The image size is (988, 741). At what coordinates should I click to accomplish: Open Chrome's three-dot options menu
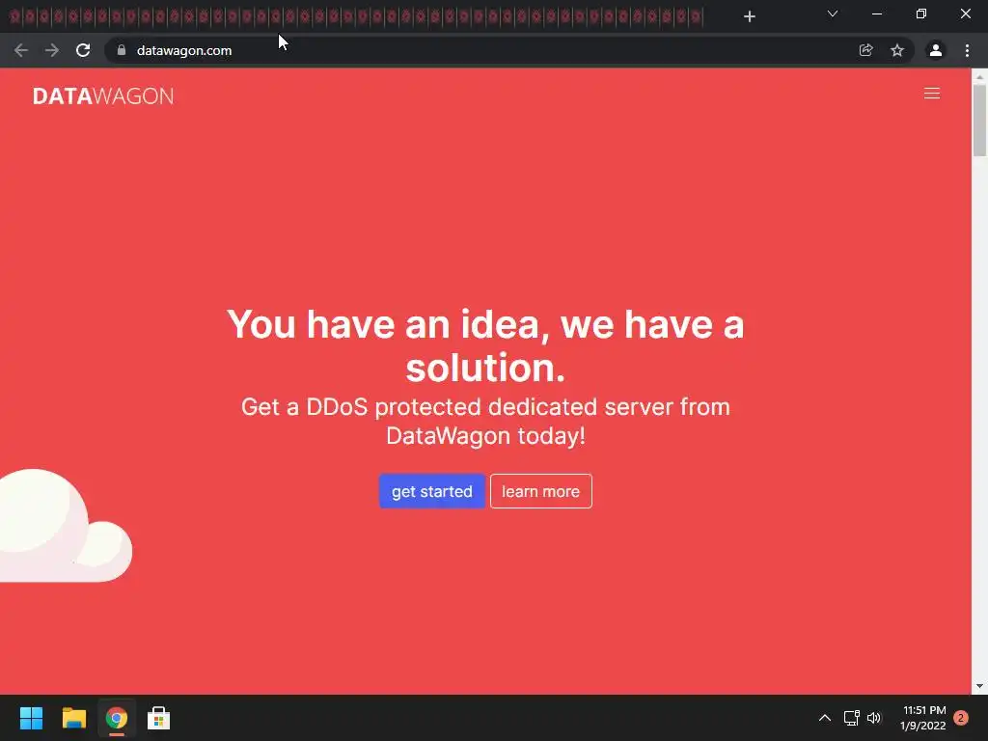tap(967, 50)
